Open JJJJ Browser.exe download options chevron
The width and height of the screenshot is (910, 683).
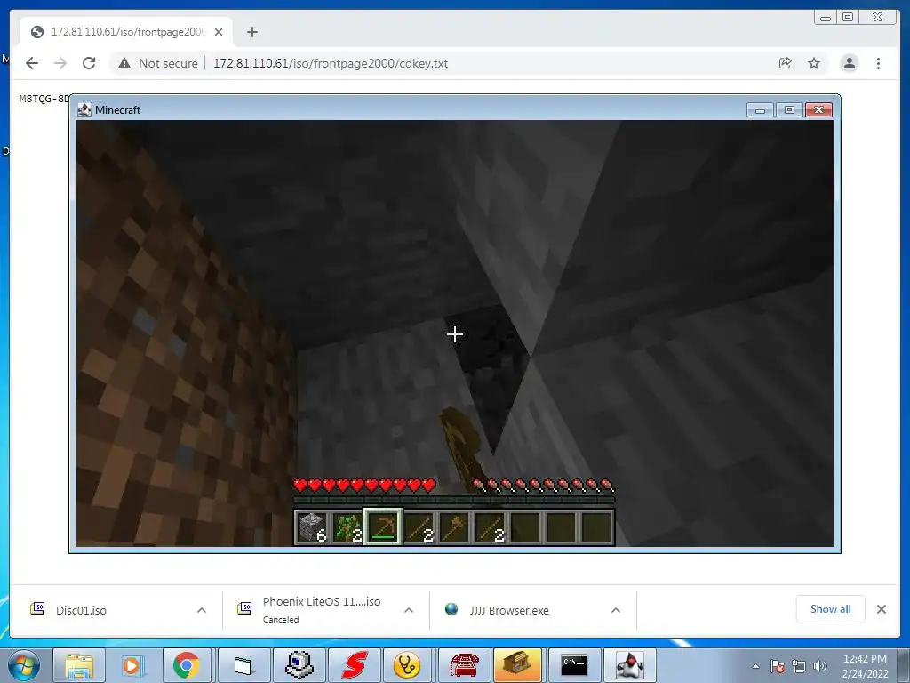(x=616, y=610)
